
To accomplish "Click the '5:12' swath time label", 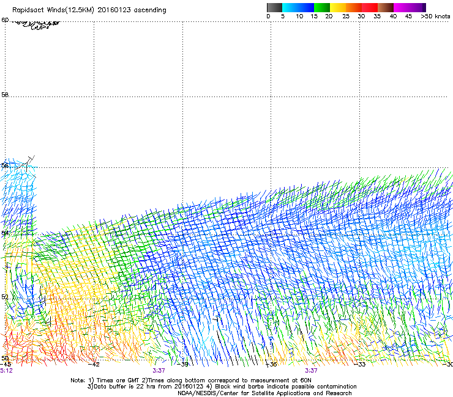I will (x=6, y=371).
